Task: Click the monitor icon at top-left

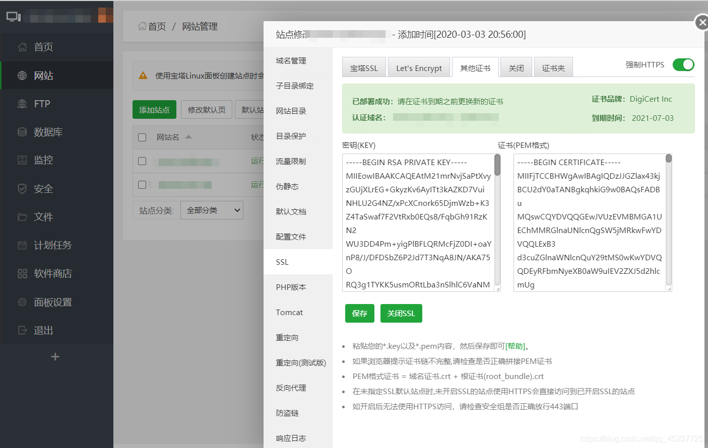Action: click(14, 17)
